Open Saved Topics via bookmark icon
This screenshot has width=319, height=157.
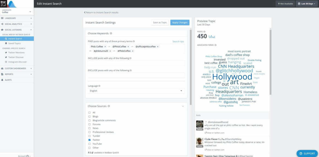pyautogui.click(x=7, y=43)
